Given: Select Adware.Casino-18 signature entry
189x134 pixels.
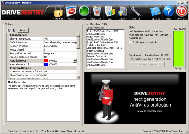Looking at the screenshot, I should (96, 56).
